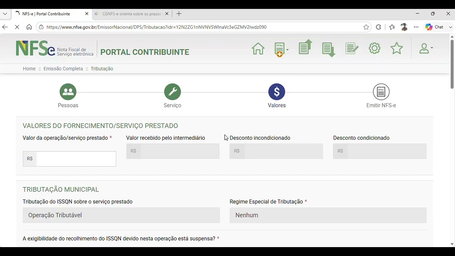Click the browser profile avatar
The image size is (455, 256).
click(x=404, y=27)
